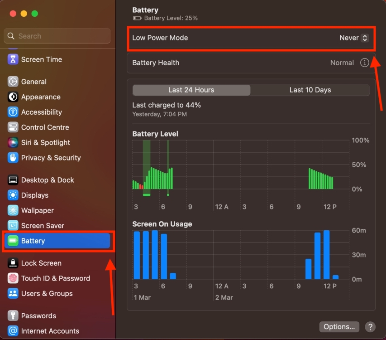Open the Touch ID & Password icon
The height and width of the screenshot is (340, 386).
(14, 278)
